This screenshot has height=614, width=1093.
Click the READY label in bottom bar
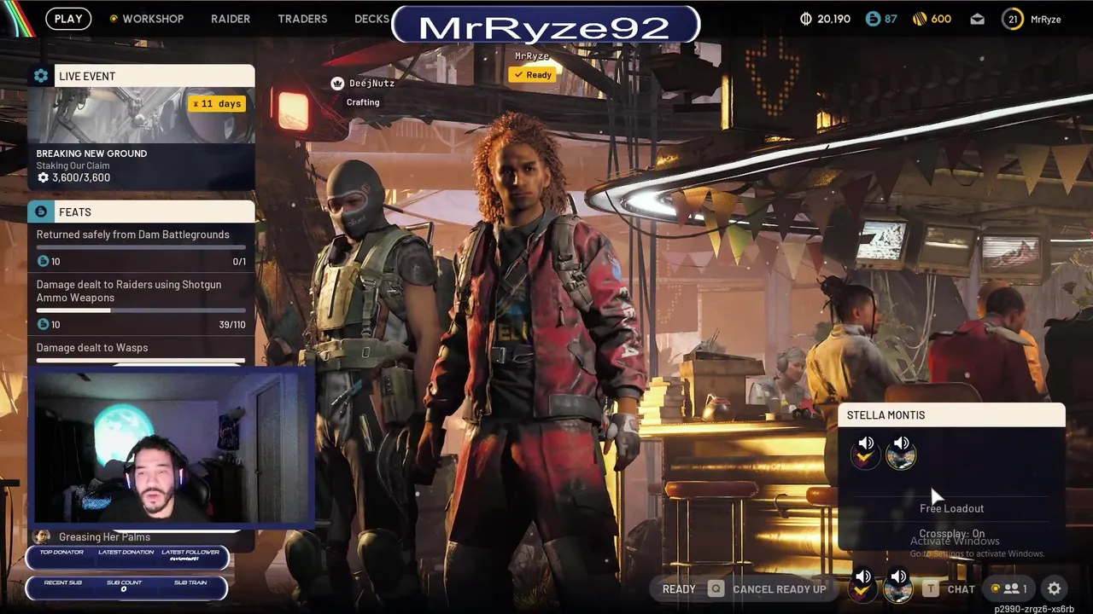click(x=679, y=589)
